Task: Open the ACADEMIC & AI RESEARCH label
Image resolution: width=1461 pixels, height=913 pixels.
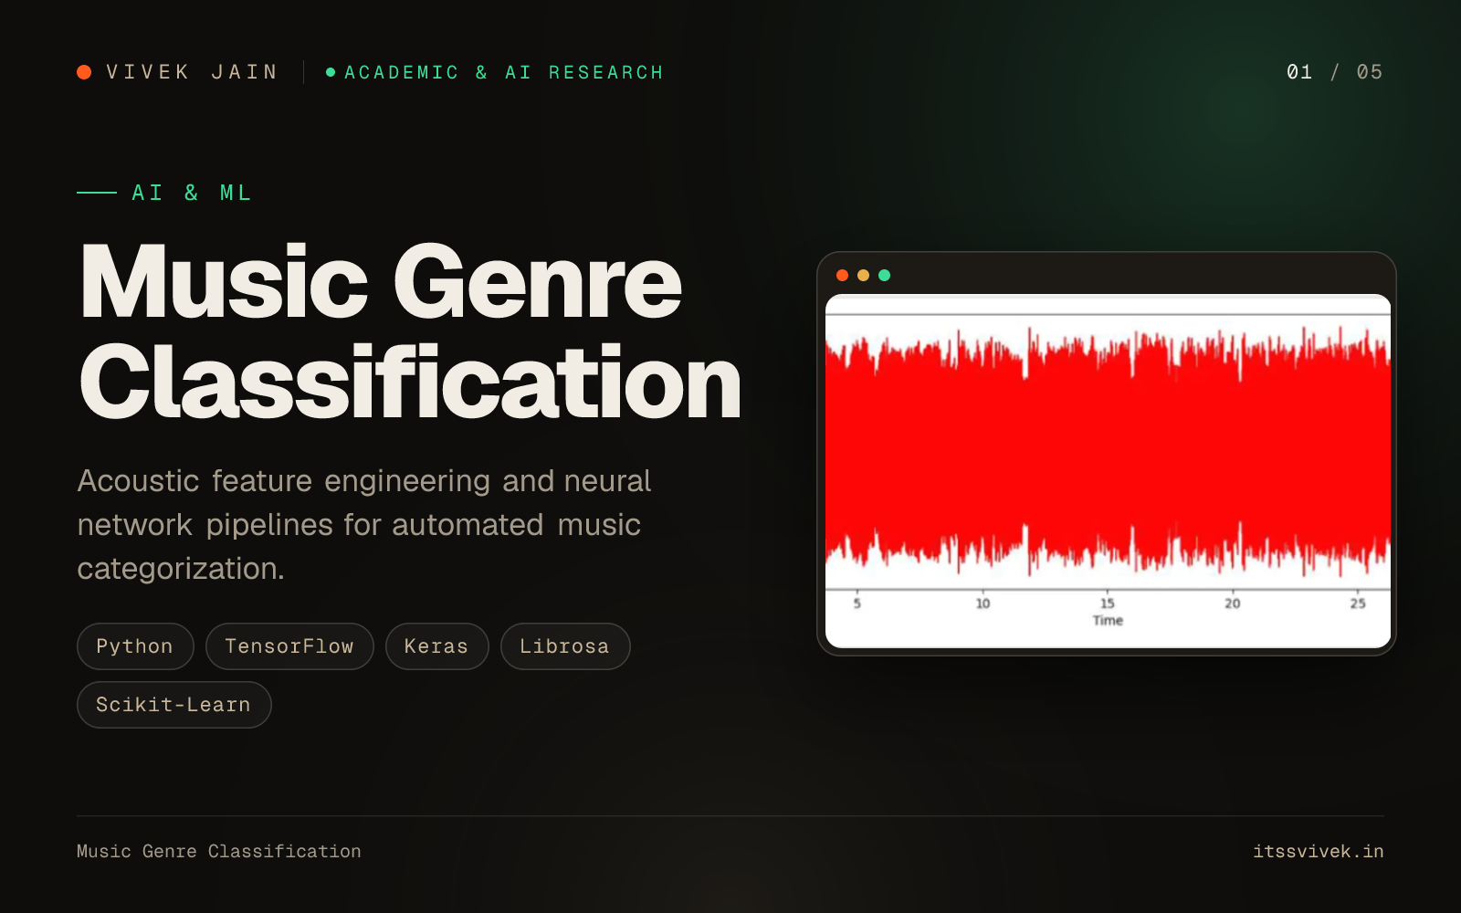Action: 503,72
